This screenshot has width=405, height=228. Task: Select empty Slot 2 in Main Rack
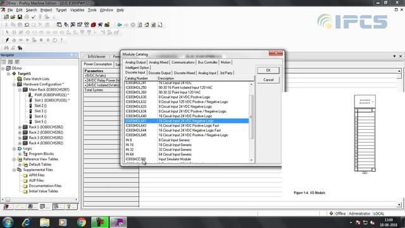tap(40, 106)
